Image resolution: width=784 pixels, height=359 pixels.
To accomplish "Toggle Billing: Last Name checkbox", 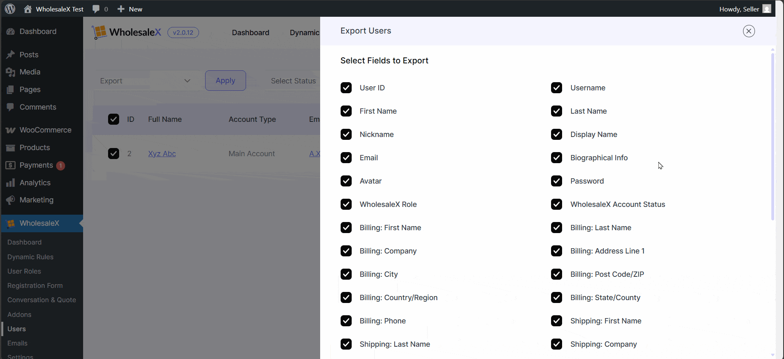I will [x=556, y=228].
